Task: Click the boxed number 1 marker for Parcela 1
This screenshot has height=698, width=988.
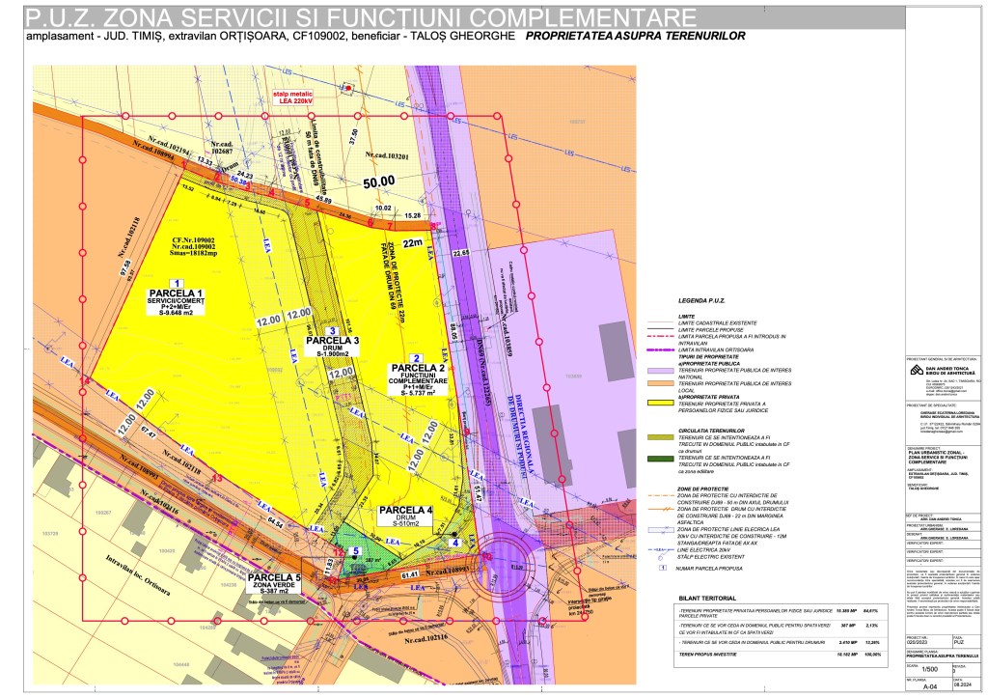Action: click(x=177, y=280)
